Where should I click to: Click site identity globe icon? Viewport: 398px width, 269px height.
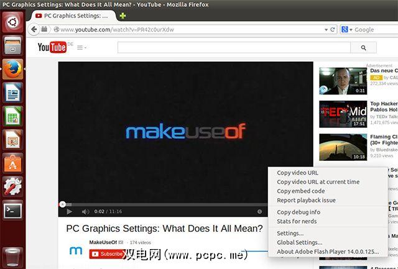57,29
